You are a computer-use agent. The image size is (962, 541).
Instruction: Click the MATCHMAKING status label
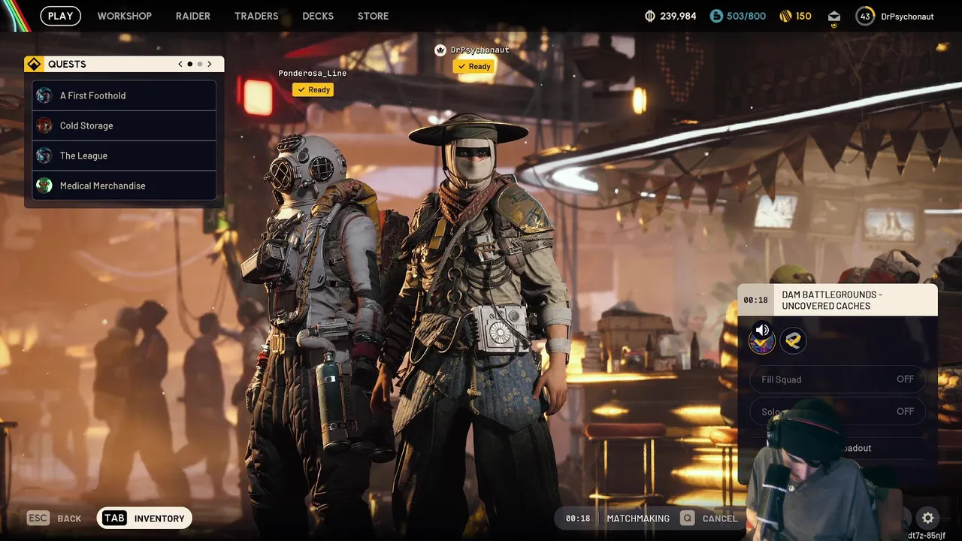(x=638, y=518)
